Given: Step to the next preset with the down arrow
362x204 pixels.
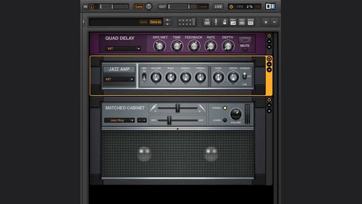Looking at the screenshot, I should [x=167, y=24].
